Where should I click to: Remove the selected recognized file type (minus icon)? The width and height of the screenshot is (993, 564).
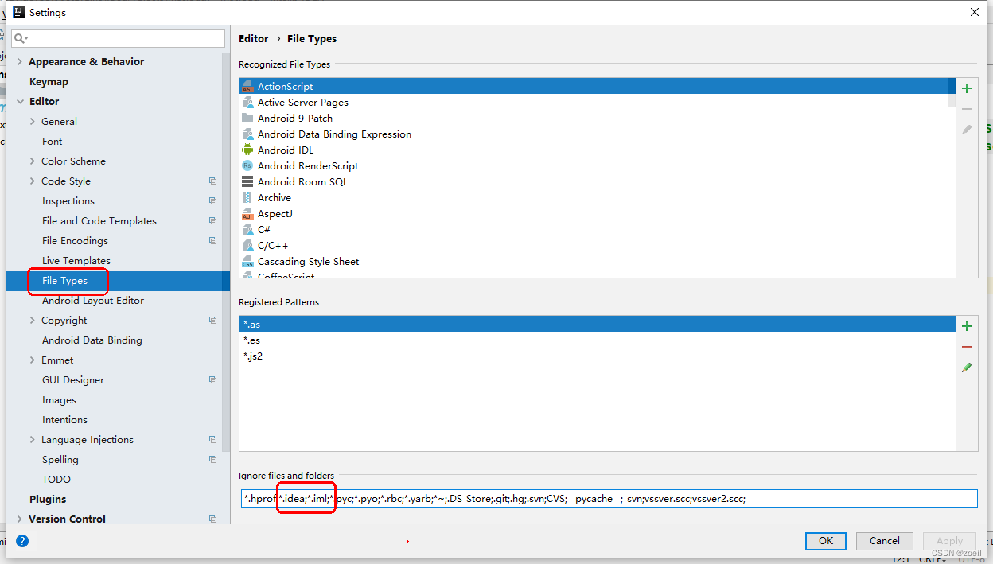click(x=967, y=109)
